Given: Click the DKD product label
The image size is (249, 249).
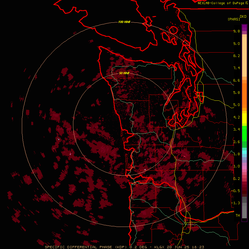Looking at the screenshot, I should pos(243,17).
